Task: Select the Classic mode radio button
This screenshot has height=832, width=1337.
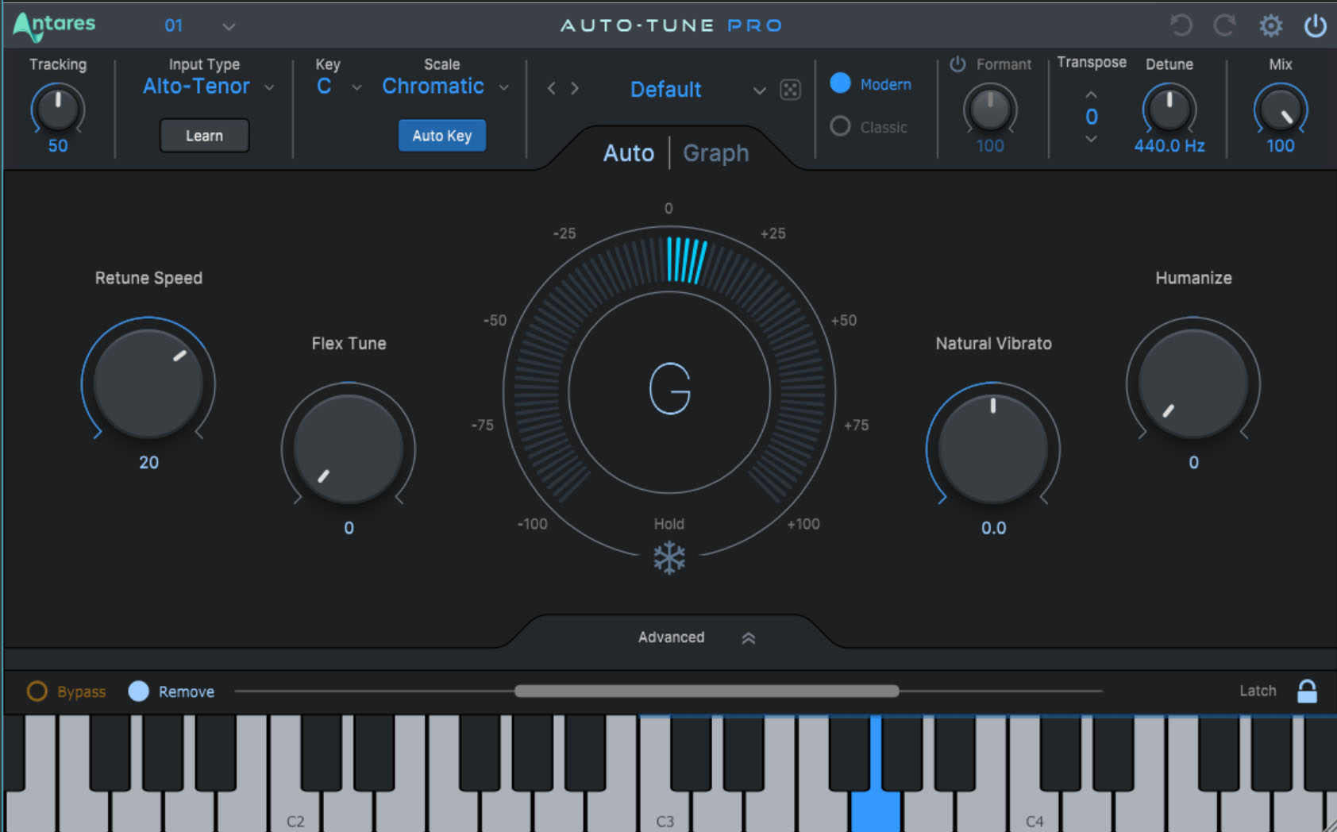Action: point(840,126)
